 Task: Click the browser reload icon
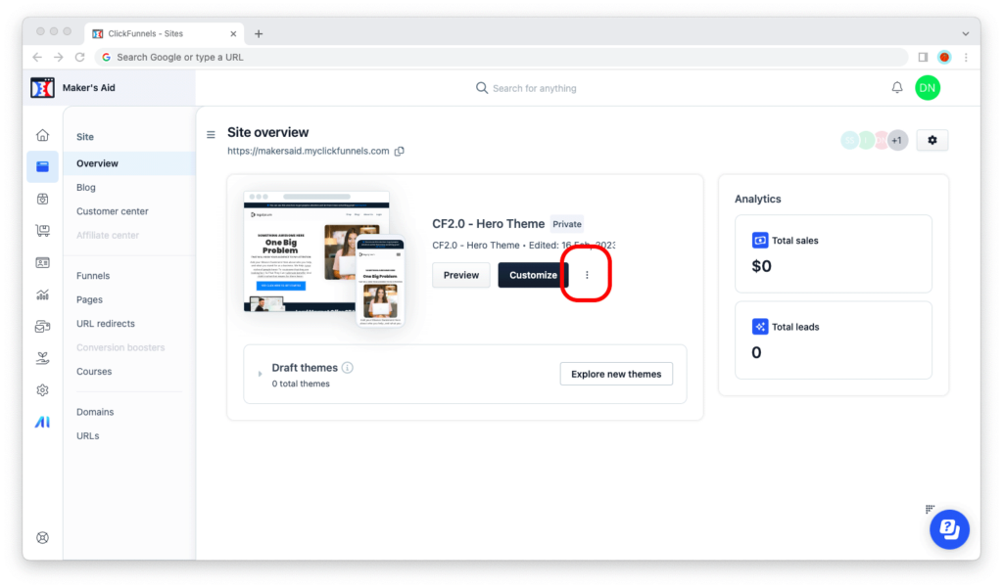80,57
